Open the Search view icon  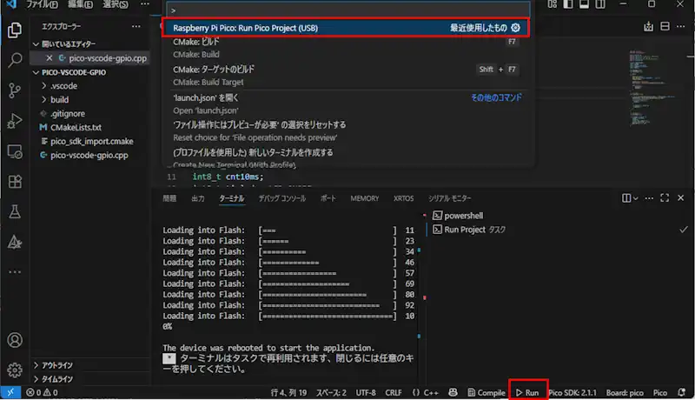tap(15, 60)
